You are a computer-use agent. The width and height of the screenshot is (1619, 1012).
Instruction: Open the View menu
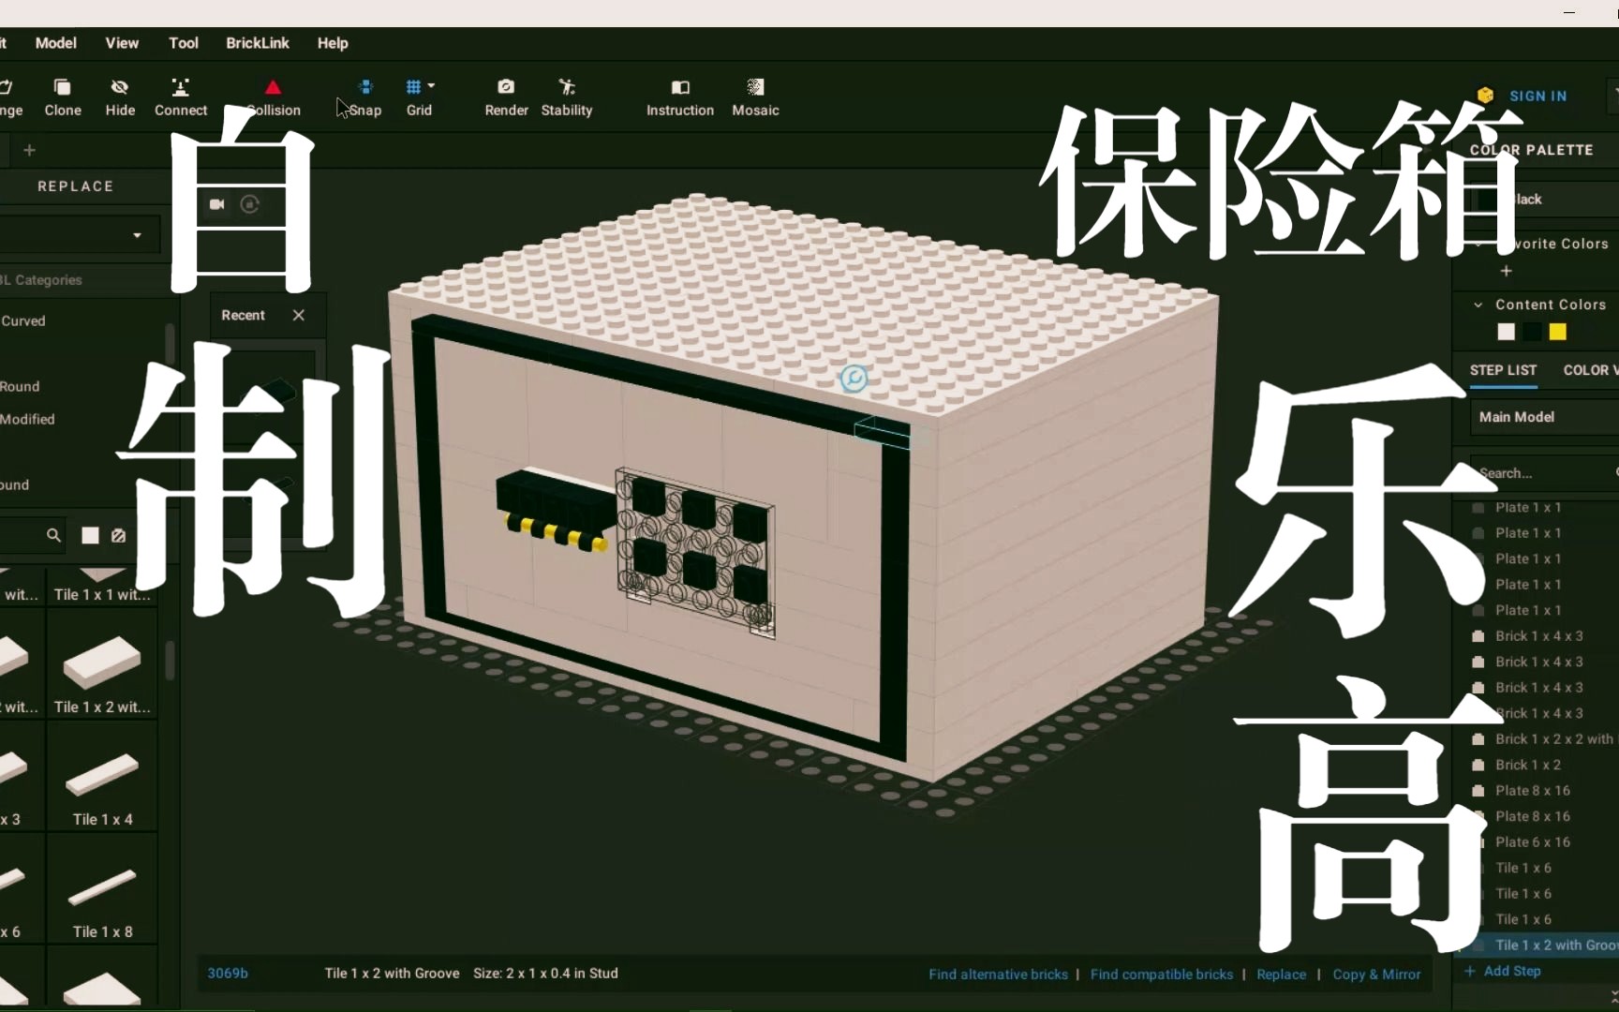[x=122, y=43]
